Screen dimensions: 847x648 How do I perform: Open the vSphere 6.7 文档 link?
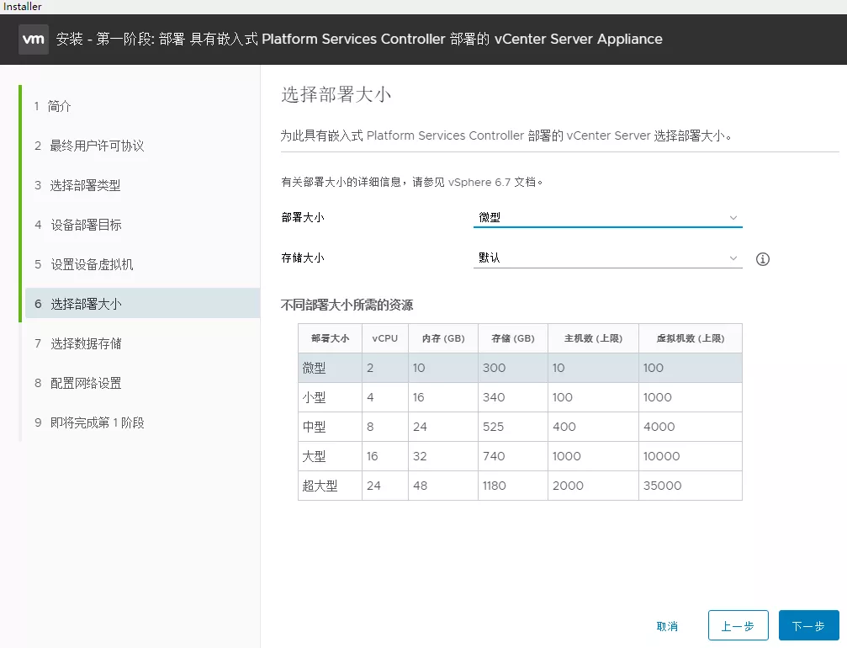[495, 181]
